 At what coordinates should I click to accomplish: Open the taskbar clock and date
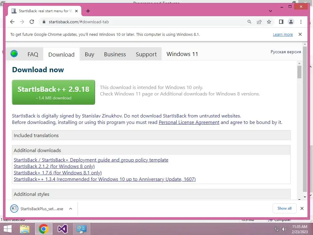pos(300,229)
